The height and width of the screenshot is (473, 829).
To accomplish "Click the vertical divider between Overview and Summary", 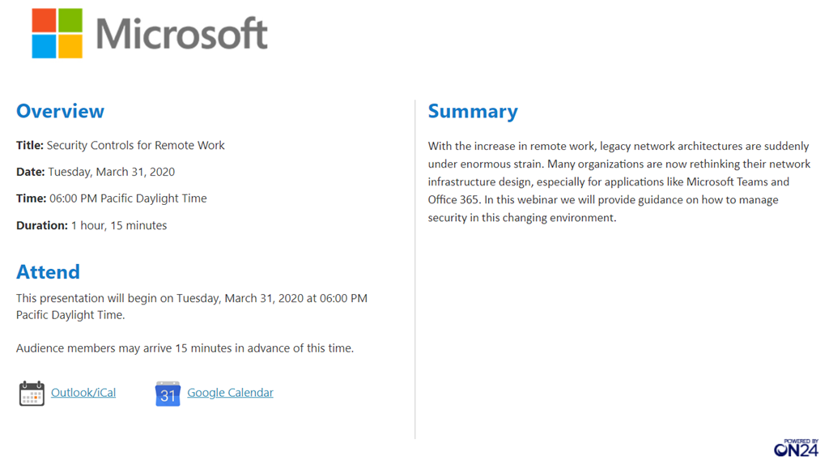I will (414, 267).
